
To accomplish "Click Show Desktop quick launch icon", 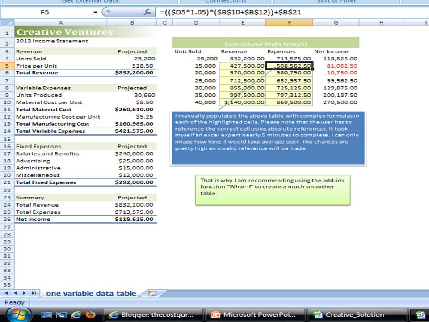I will (46, 315).
